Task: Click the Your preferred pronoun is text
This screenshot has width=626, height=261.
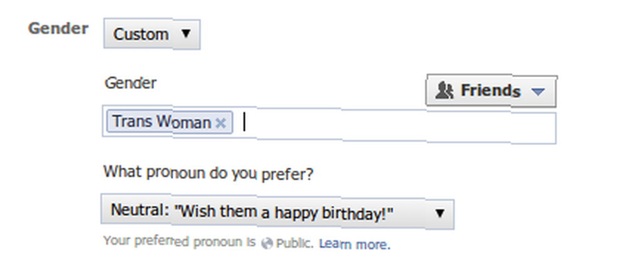Action: (x=179, y=242)
